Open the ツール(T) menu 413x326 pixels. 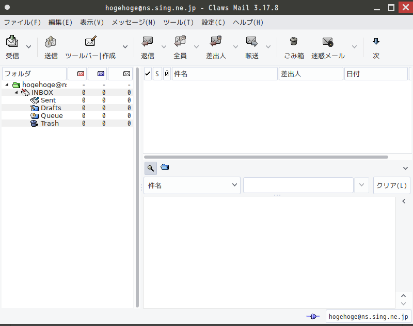point(178,22)
